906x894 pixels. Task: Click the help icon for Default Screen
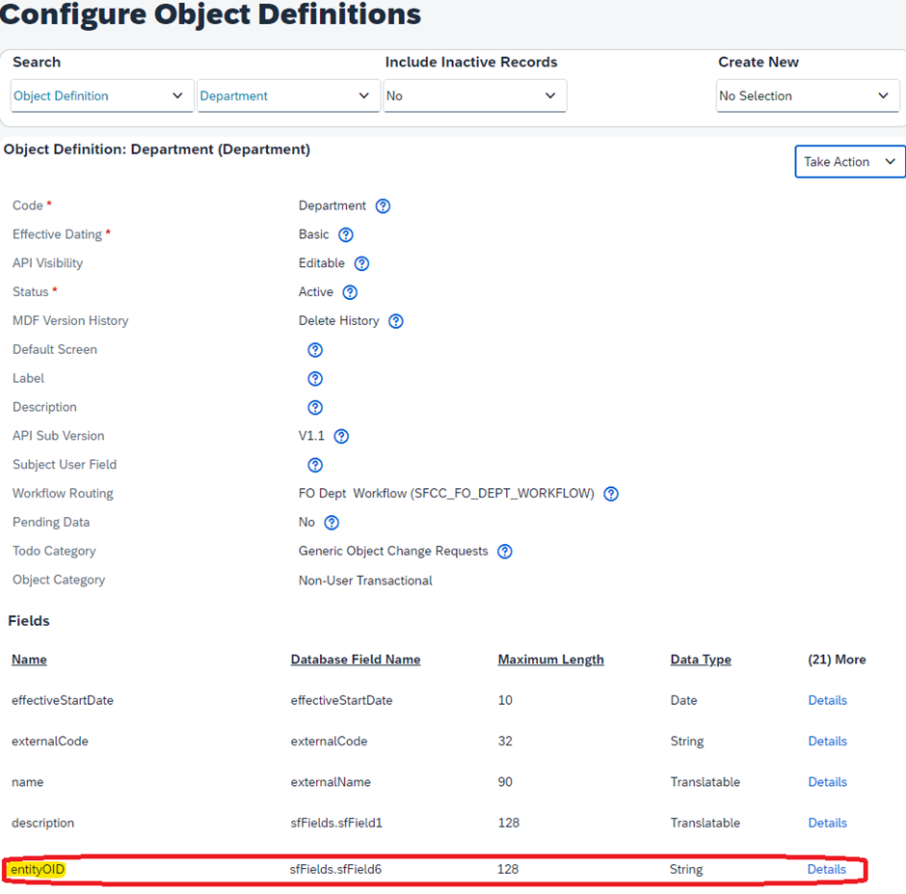point(315,350)
